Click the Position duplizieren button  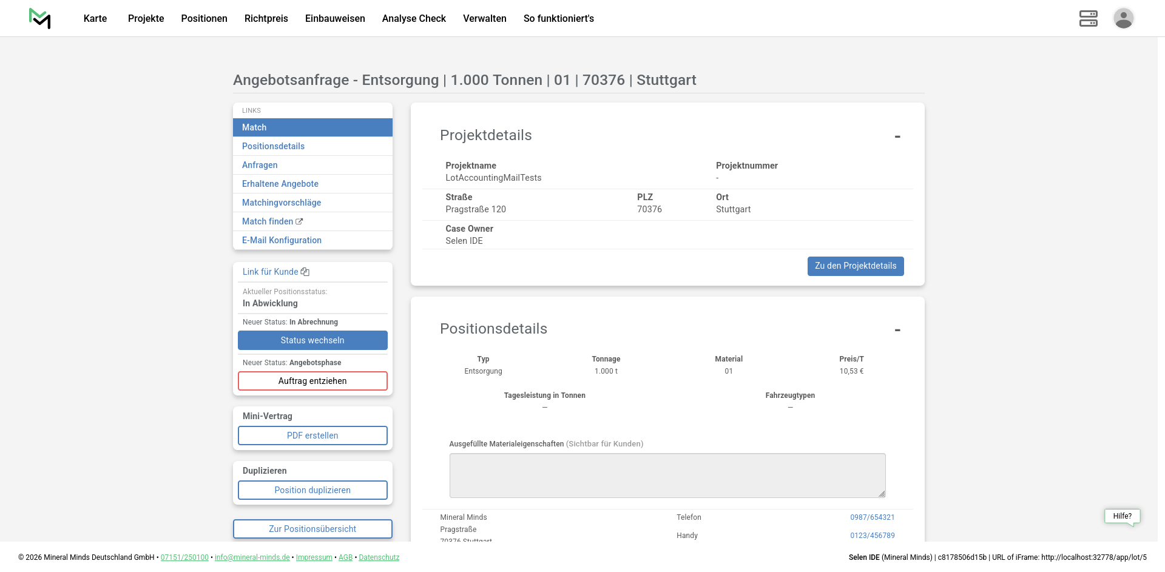point(312,490)
